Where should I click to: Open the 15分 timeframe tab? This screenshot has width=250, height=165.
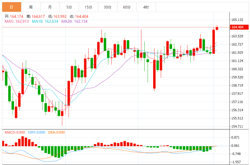tap(88, 7)
